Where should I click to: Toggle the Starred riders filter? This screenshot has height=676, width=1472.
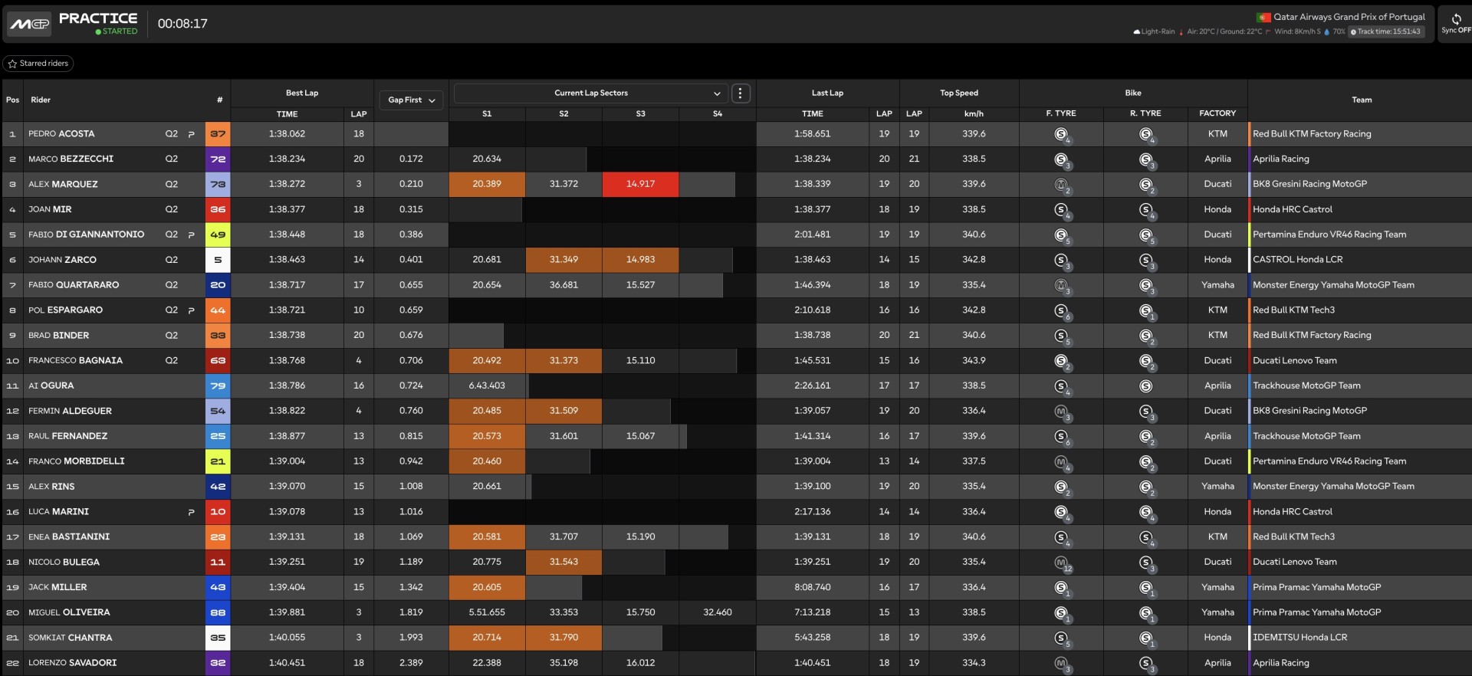click(38, 64)
